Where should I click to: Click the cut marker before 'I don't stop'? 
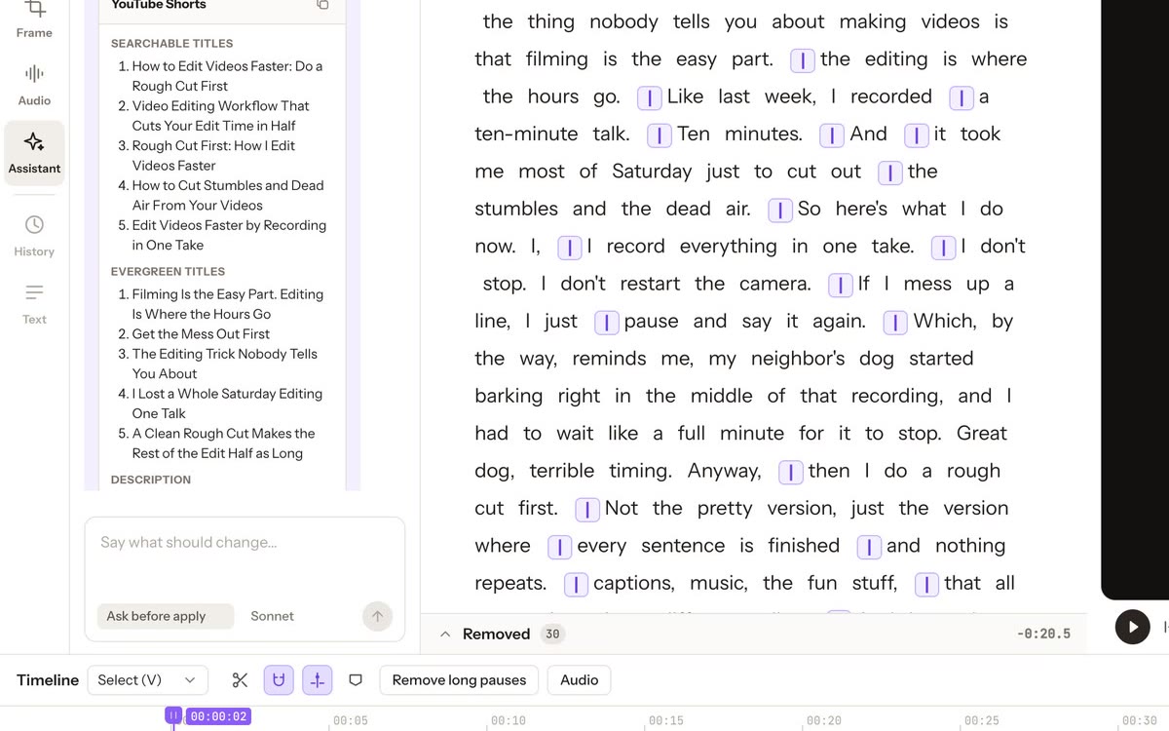[x=944, y=248]
